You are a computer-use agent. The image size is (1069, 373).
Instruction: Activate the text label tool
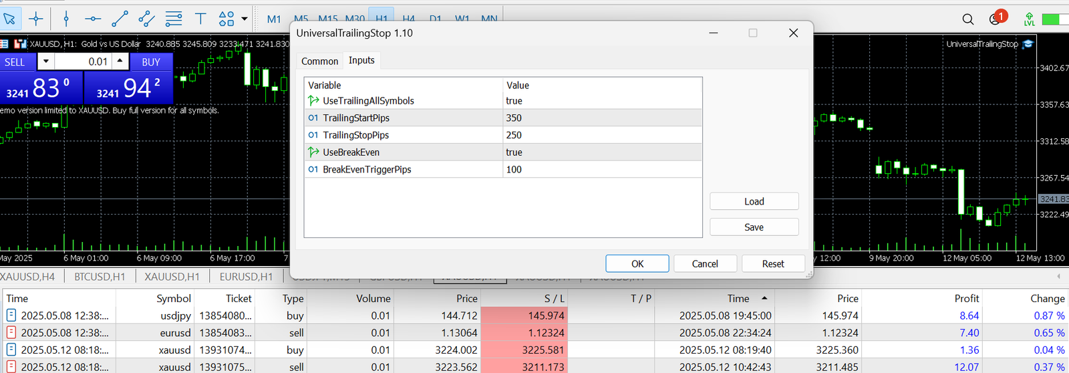click(200, 19)
